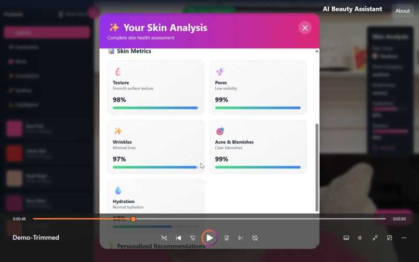The width and height of the screenshot is (419, 262).
Task: Select the Acne & Blemishes heading
Action: (234, 142)
